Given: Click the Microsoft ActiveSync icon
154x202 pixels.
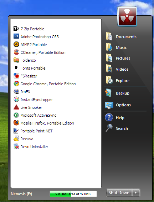Looking at the screenshot, I should click(x=16, y=115).
